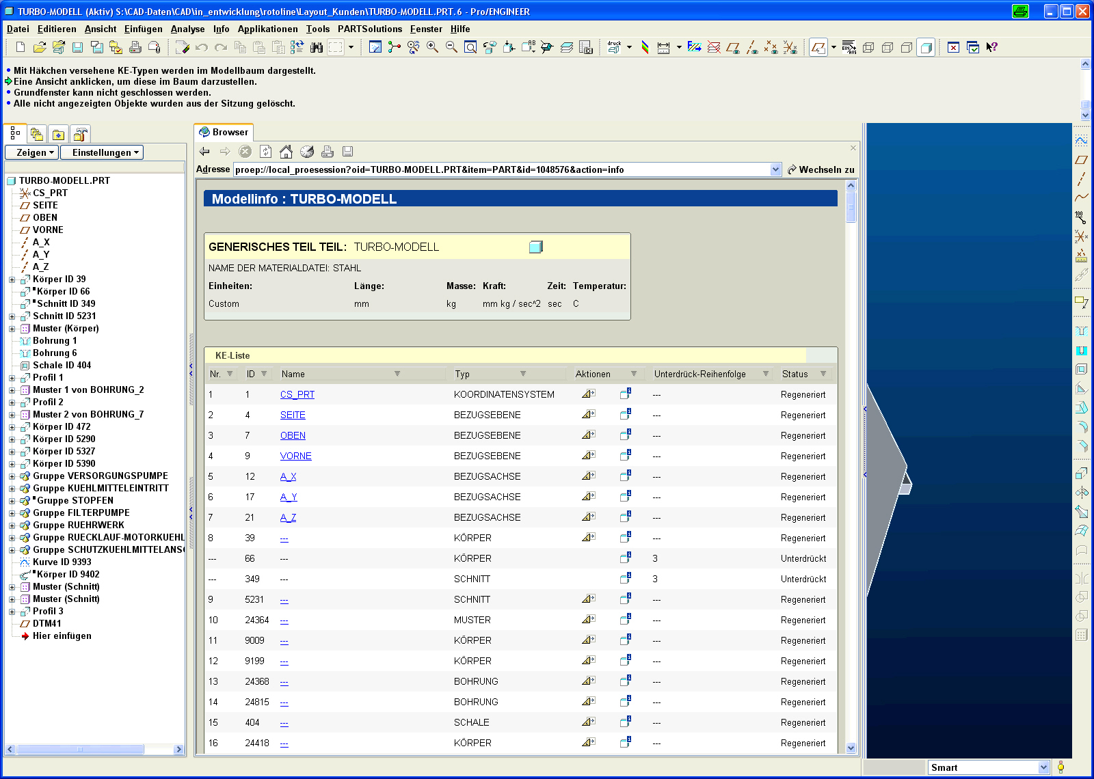This screenshot has height=779, width=1094.
Task: Click into the Adresse URL field
Action: pyautogui.click(x=502, y=169)
